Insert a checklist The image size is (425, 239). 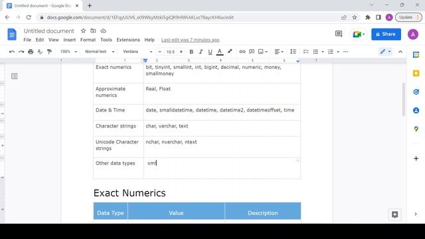pos(305,52)
